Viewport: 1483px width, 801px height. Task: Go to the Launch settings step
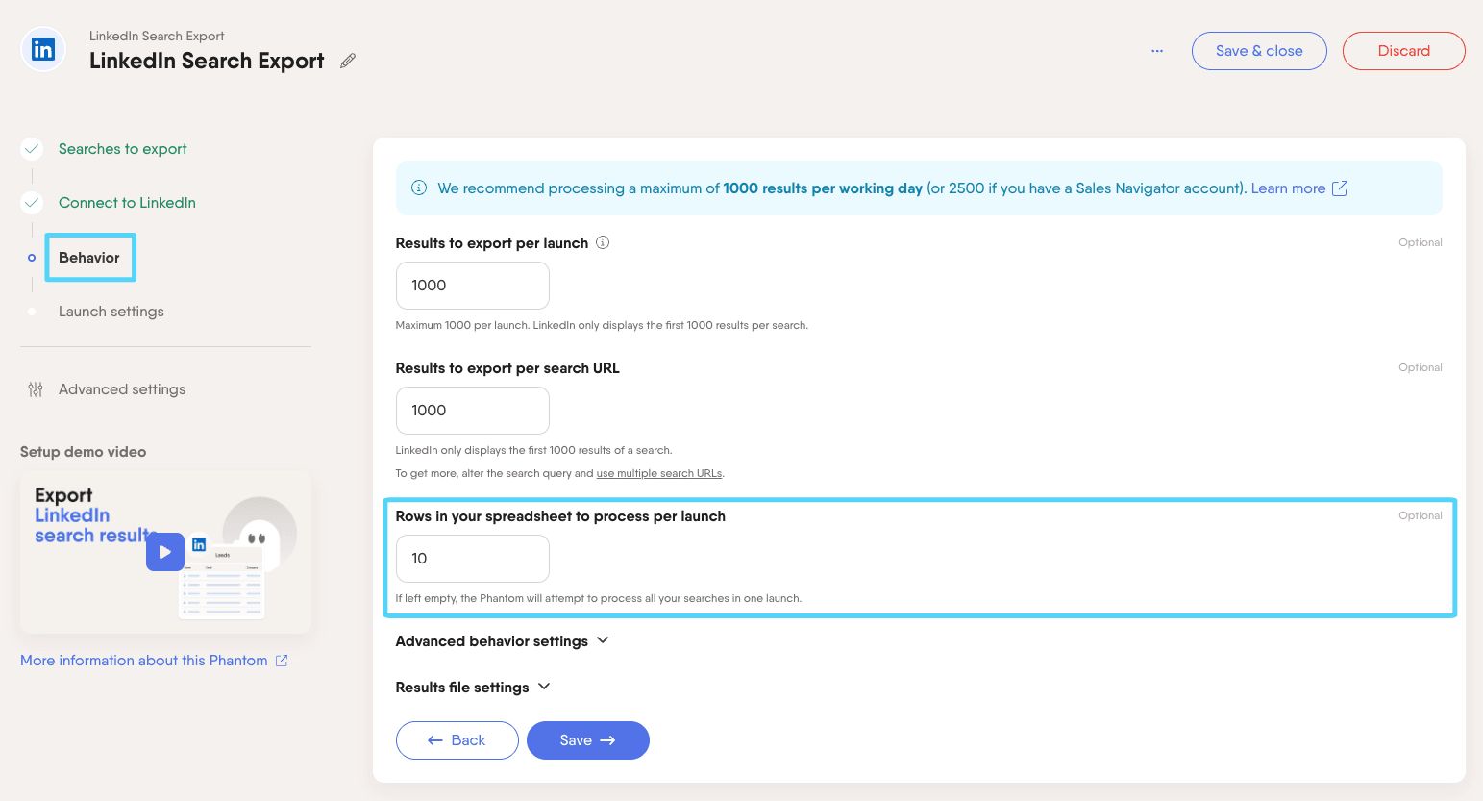[111, 312]
